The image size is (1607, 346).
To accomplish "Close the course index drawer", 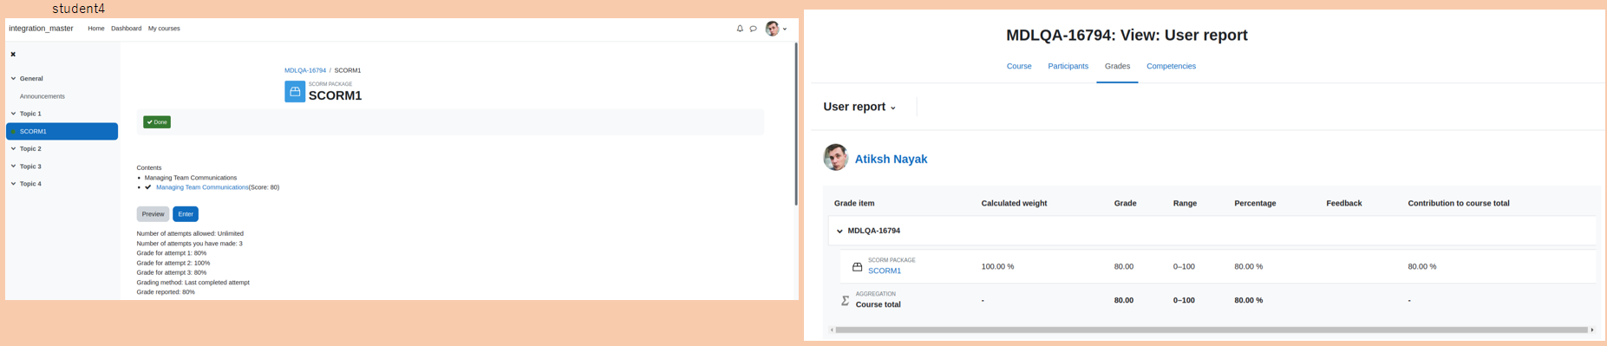I will click(13, 54).
